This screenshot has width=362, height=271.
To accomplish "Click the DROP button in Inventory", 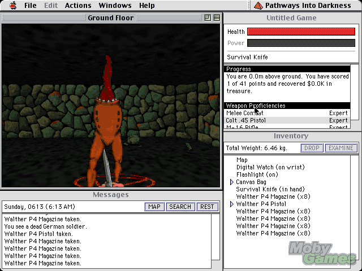I will point(312,148).
